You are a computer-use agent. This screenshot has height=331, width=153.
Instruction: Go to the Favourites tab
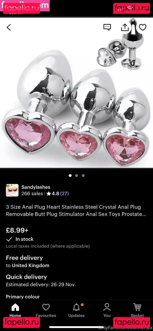46,310
